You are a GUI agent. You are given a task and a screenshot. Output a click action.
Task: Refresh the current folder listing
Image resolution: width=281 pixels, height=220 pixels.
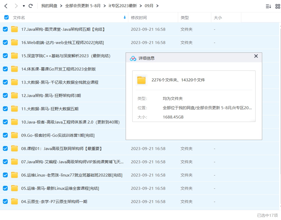point(31,6)
